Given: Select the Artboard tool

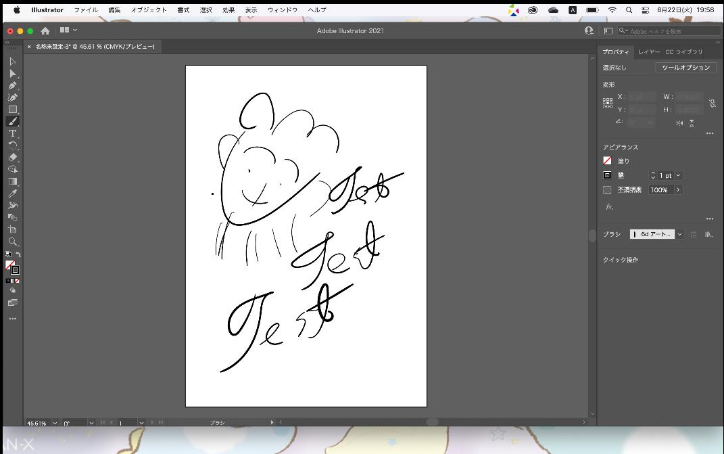Looking at the screenshot, I should (12, 230).
